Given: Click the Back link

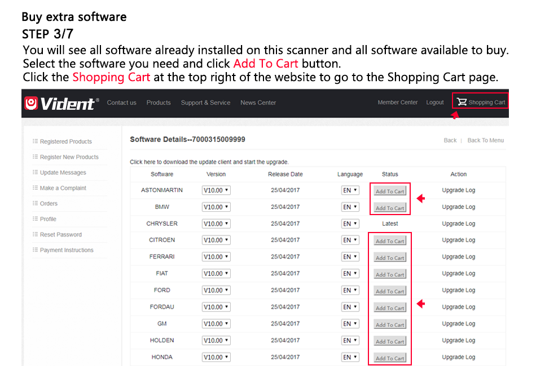Looking at the screenshot, I should coord(450,140).
